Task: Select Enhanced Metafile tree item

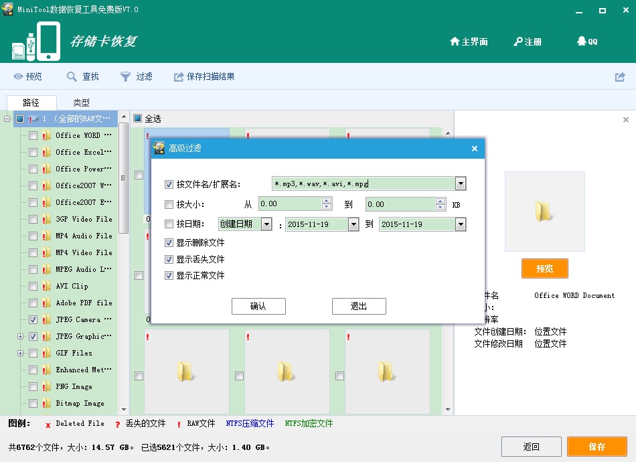Action: click(84, 370)
